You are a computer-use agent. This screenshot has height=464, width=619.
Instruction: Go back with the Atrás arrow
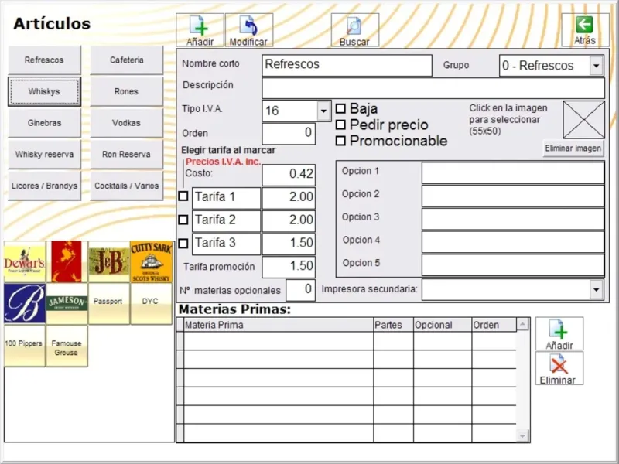click(585, 30)
